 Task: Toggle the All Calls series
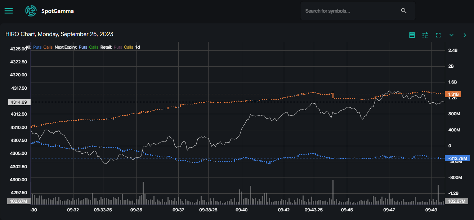48,47
